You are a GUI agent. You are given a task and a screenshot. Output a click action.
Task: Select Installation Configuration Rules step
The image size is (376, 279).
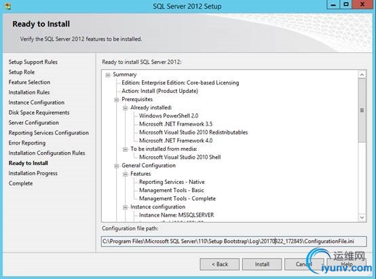[x=47, y=153]
